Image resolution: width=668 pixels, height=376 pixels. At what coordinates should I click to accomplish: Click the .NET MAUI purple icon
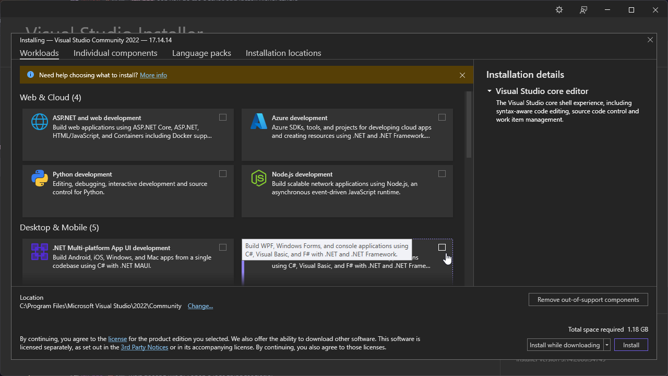40,252
